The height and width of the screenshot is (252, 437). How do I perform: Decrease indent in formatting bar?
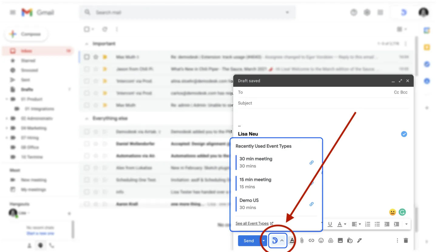click(x=387, y=224)
